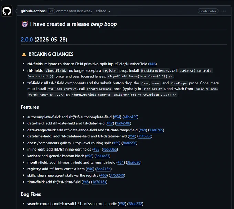Open commit fbd0556 link
The width and height of the screenshot is (234, 209).
(x=129, y=143)
